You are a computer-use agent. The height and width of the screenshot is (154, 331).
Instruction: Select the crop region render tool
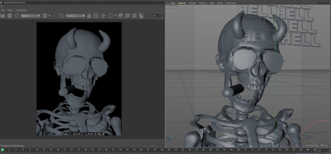tap(62, 16)
